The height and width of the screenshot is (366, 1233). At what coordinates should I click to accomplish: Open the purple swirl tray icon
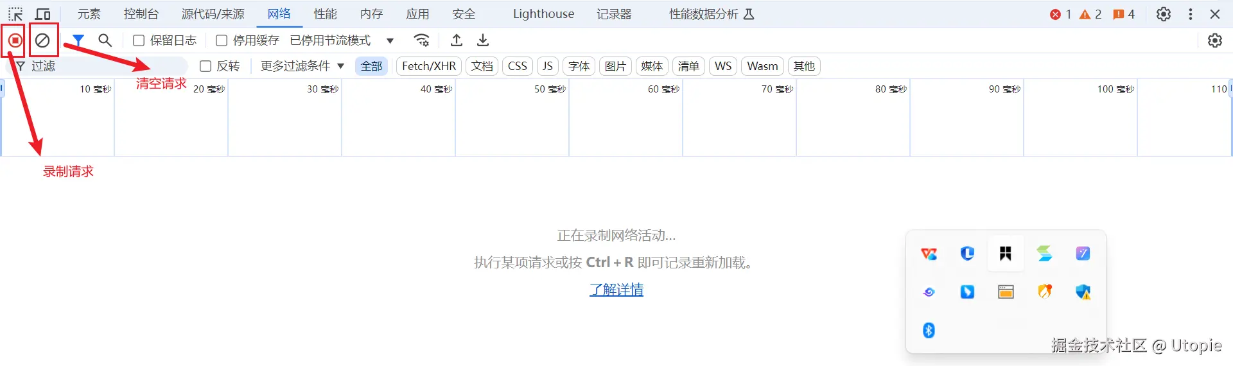929,292
